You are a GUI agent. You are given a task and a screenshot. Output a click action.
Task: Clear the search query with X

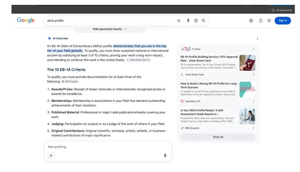(x=179, y=21)
